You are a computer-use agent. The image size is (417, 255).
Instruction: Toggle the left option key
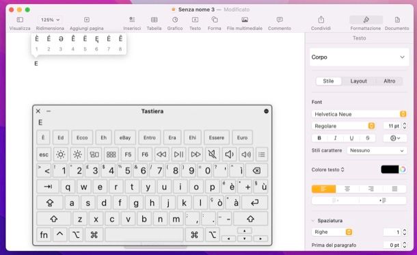[76, 234]
